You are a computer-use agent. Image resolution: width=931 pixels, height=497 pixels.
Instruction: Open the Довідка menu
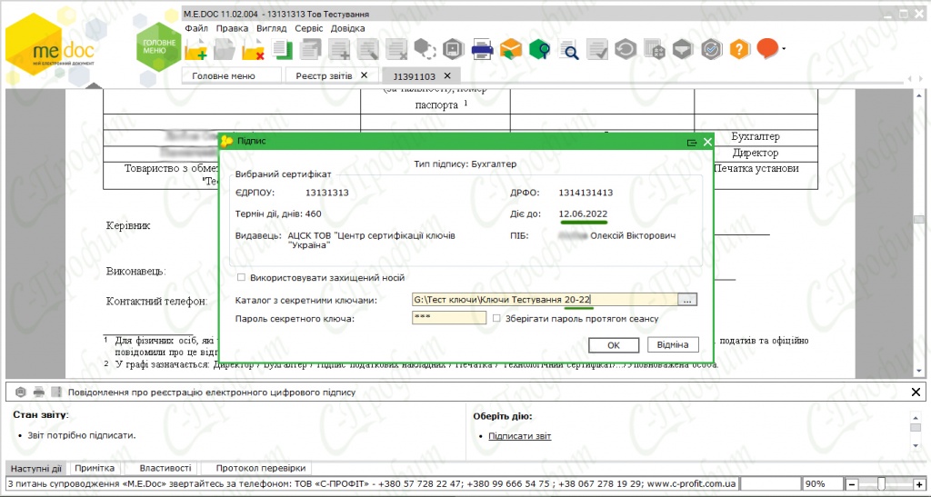pos(348,28)
